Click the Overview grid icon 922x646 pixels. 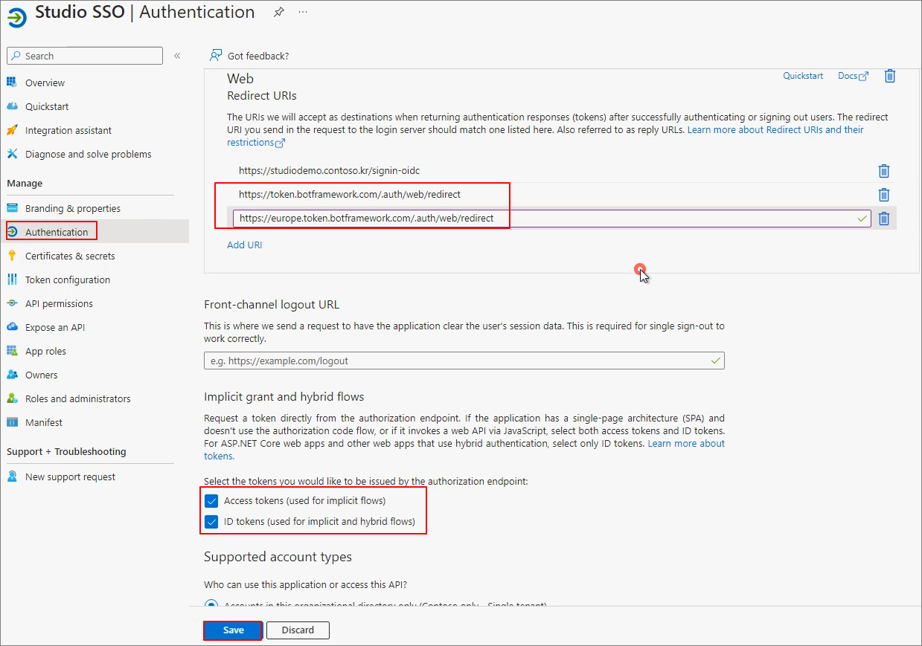coord(12,83)
